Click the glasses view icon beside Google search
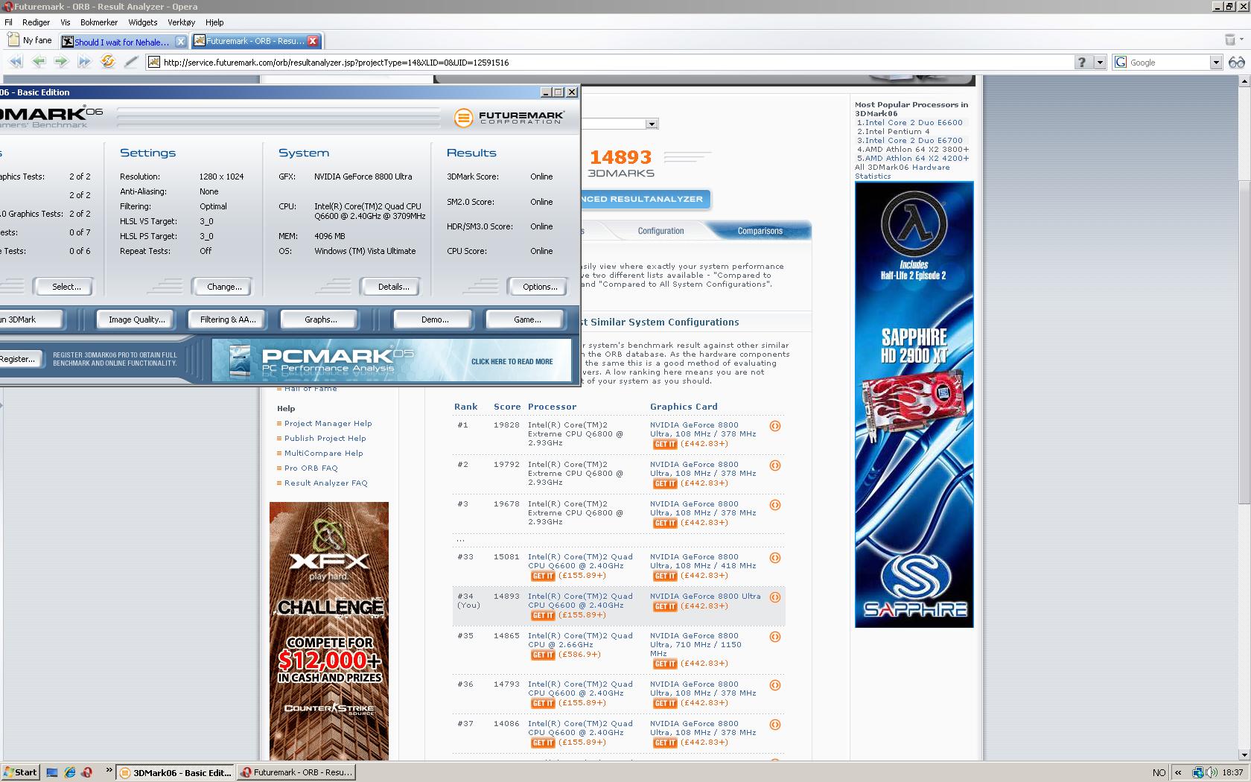This screenshot has width=1251, height=782. click(x=1236, y=63)
